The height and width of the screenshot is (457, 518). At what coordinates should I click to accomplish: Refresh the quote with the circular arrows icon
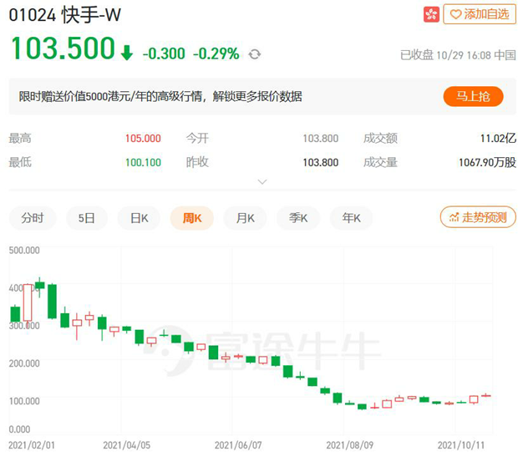tap(254, 53)
